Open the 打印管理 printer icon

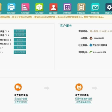coord(12,7)
